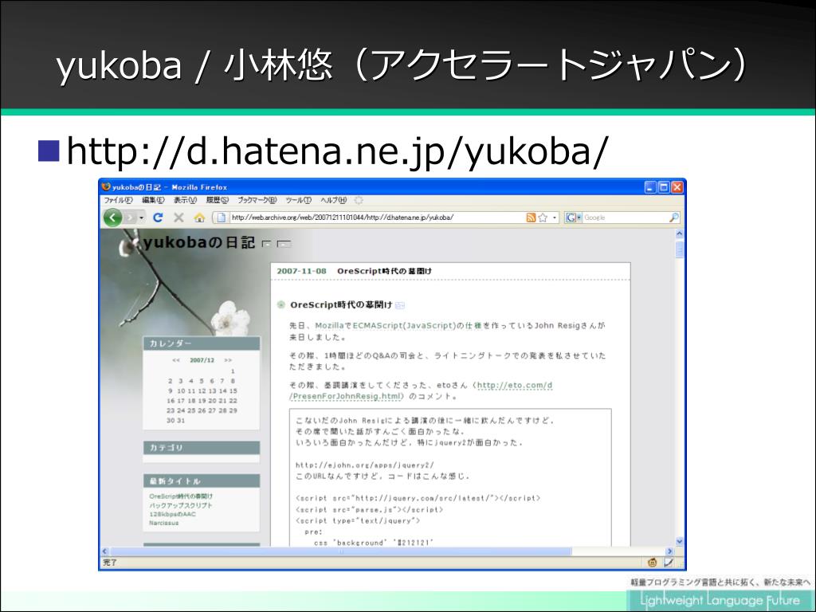Open the ツール(T) menu
This screenshot has width=816, height=612.
[x=298, y=200]
